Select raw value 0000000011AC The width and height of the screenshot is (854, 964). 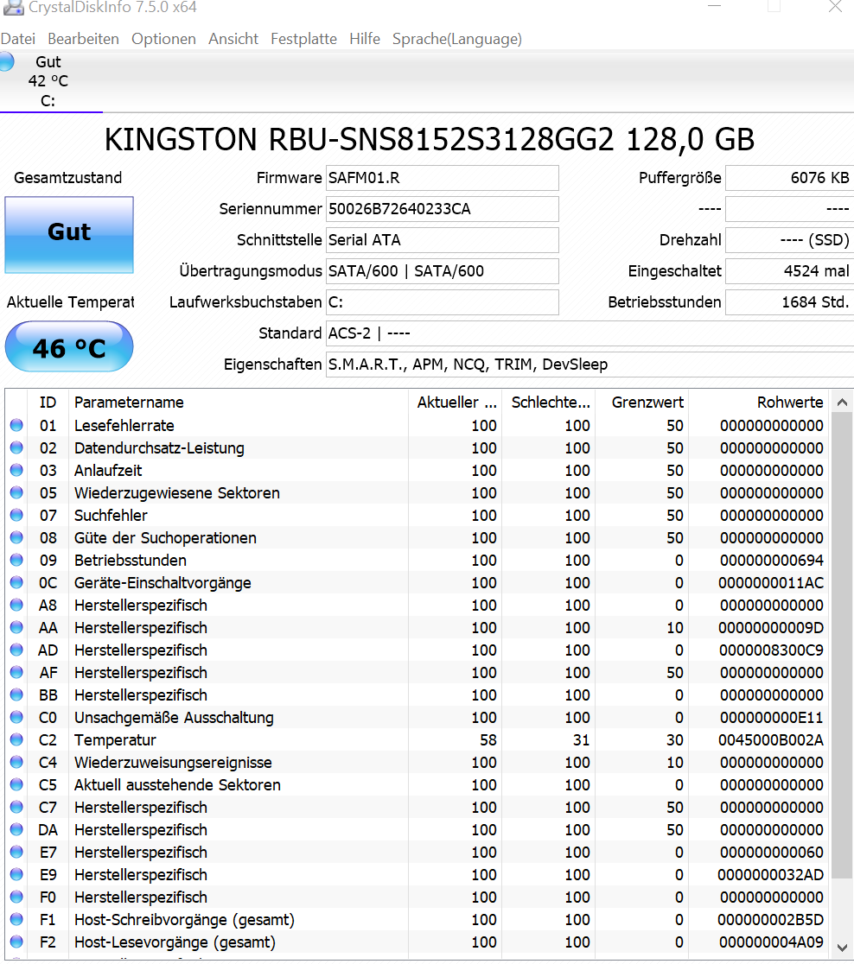click(x=771, y=583)
